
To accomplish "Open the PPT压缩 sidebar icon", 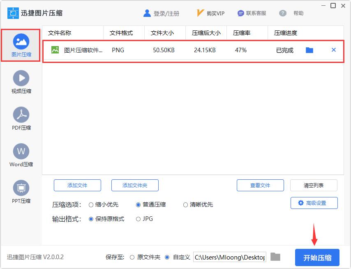I will click(x=21, y=188).
